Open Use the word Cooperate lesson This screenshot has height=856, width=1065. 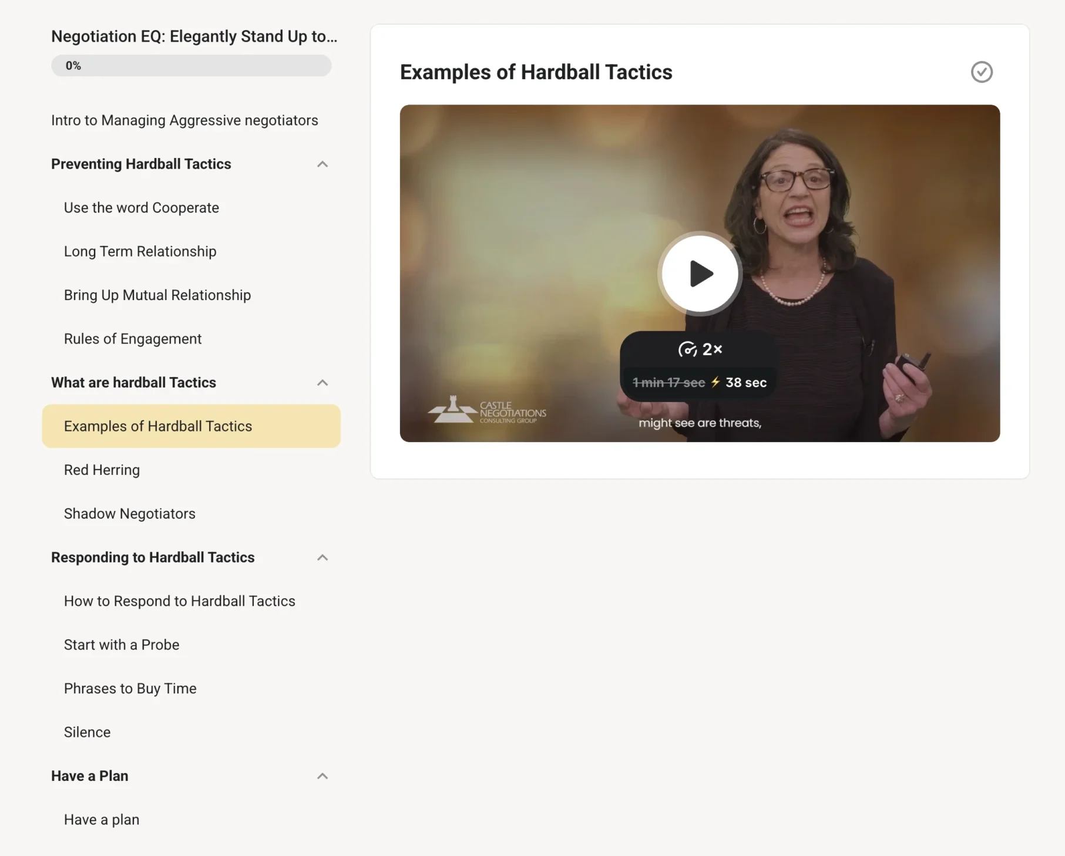click(142, 208)
